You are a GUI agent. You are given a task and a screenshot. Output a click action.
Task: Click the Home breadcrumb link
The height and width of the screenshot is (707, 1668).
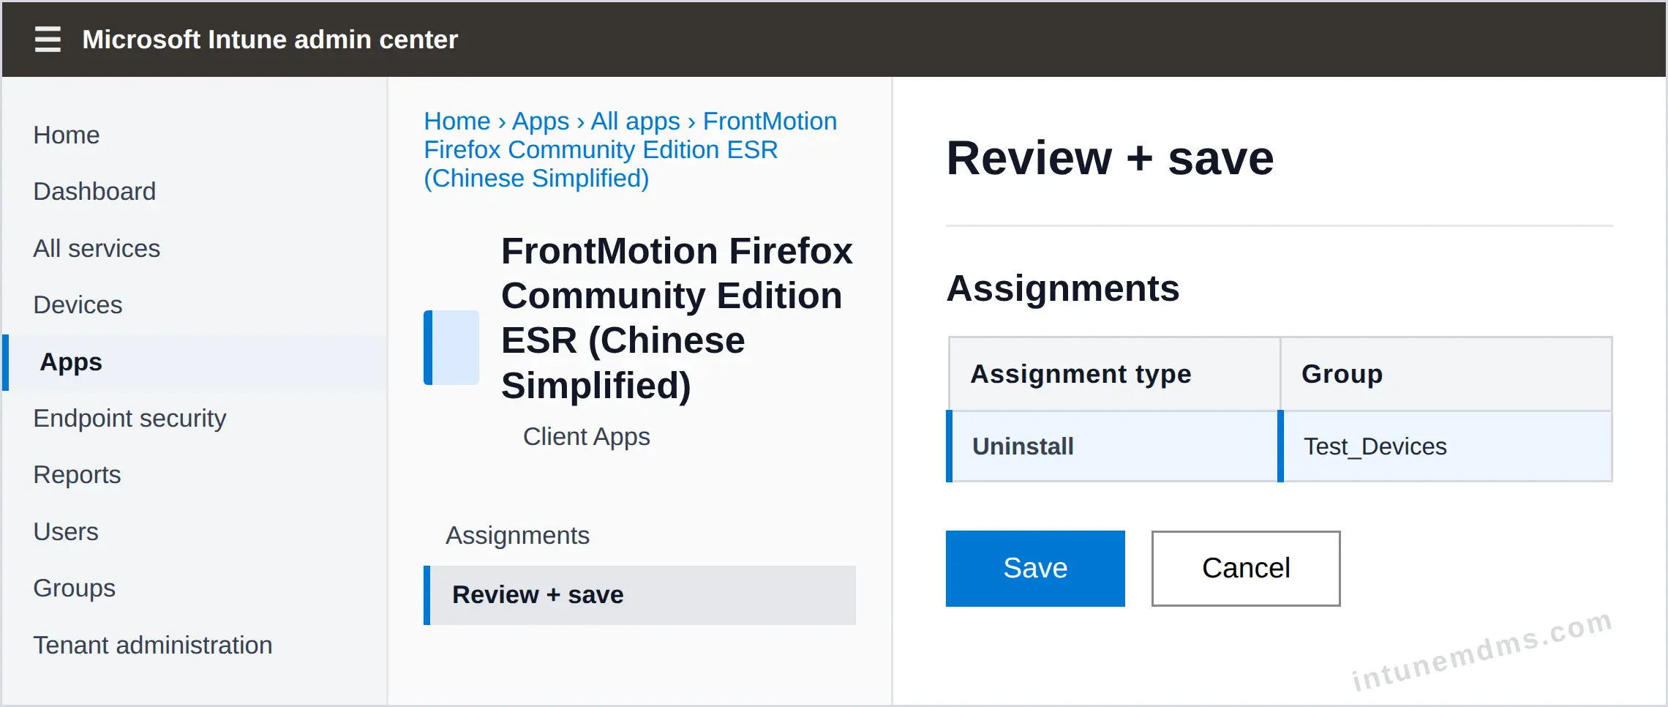(x=457, y=121)
